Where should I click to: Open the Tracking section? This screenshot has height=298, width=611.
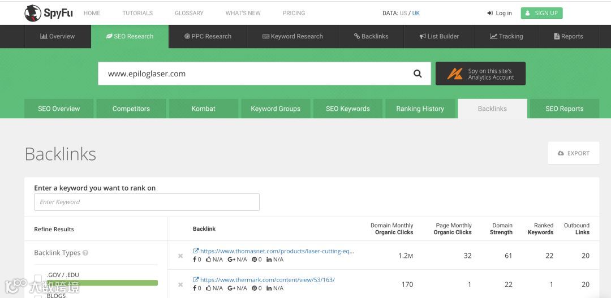[506, 36]
